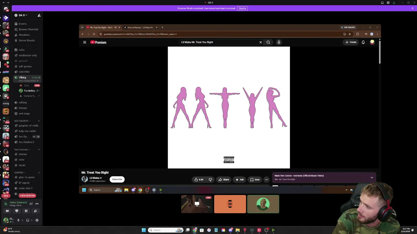Select the orange participant tile
This screenshot has width=417, height=234.
tap(230, 204)
